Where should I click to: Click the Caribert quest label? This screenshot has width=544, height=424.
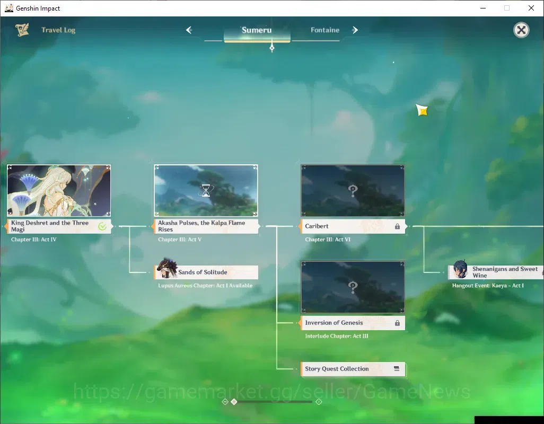(x=353, y=226)
